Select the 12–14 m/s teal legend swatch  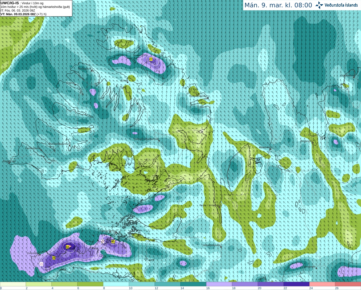point(168,284)
